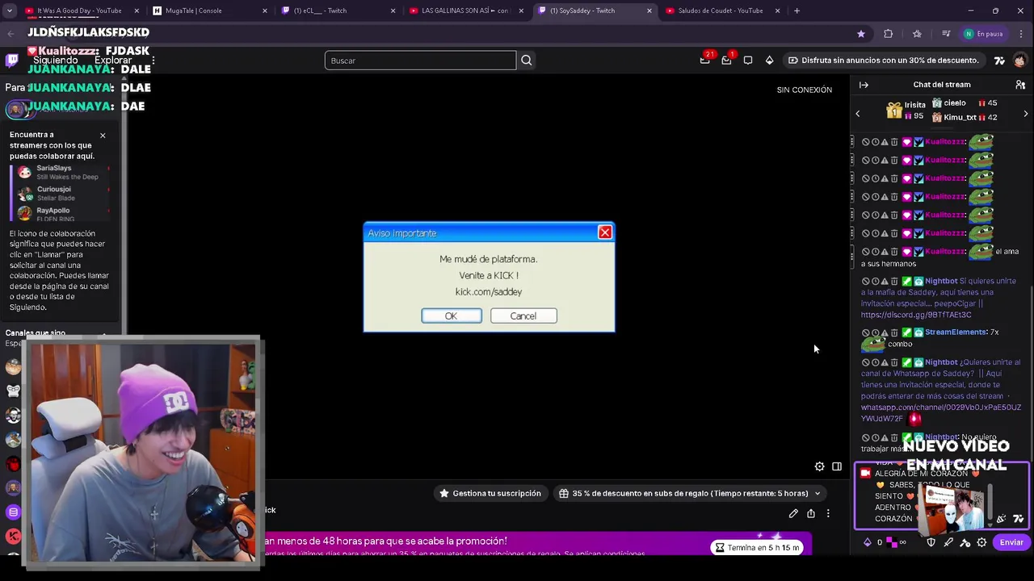Open the three-dot more options below player
Screen dimensions: 1034x581
click(828, 513)
